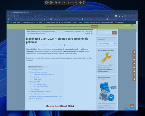Click the Windows logo icon in the side menu
The width and height of the screenshot is (145, 116).
[x=134, y=68]
